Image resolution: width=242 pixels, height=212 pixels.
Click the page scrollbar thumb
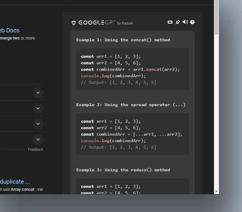click(x=217, y=17)
